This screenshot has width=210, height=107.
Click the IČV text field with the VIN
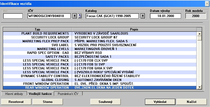click(x=49, y=16)
